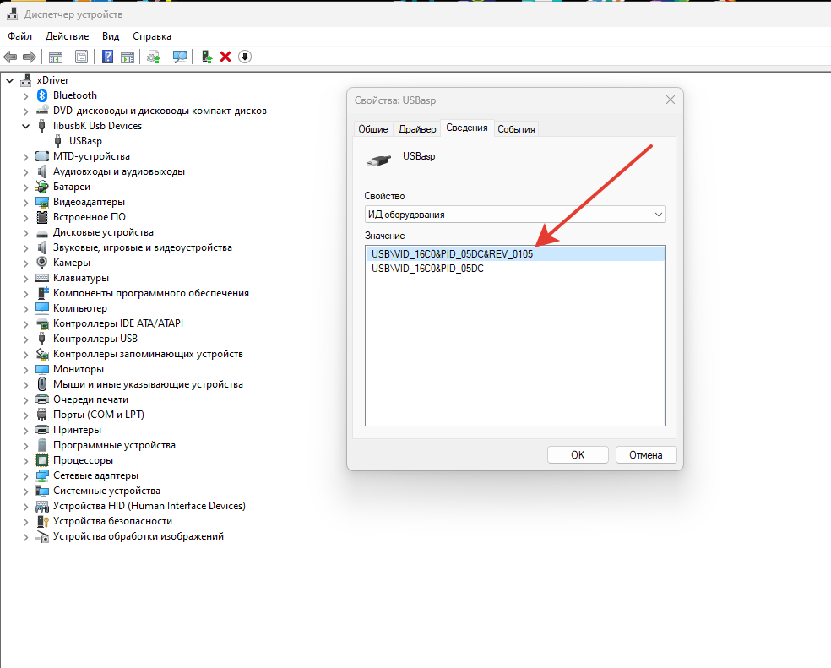Select USBasp device in the tree

(85, 141)
